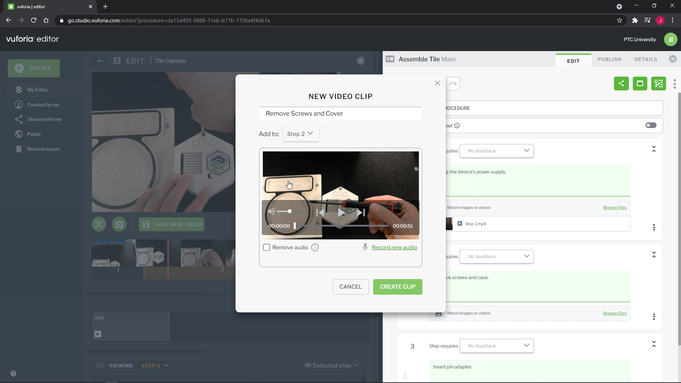681x383 pixels.
Task: Close the Assemble Tile panel
Action: (x=672, y=59)
